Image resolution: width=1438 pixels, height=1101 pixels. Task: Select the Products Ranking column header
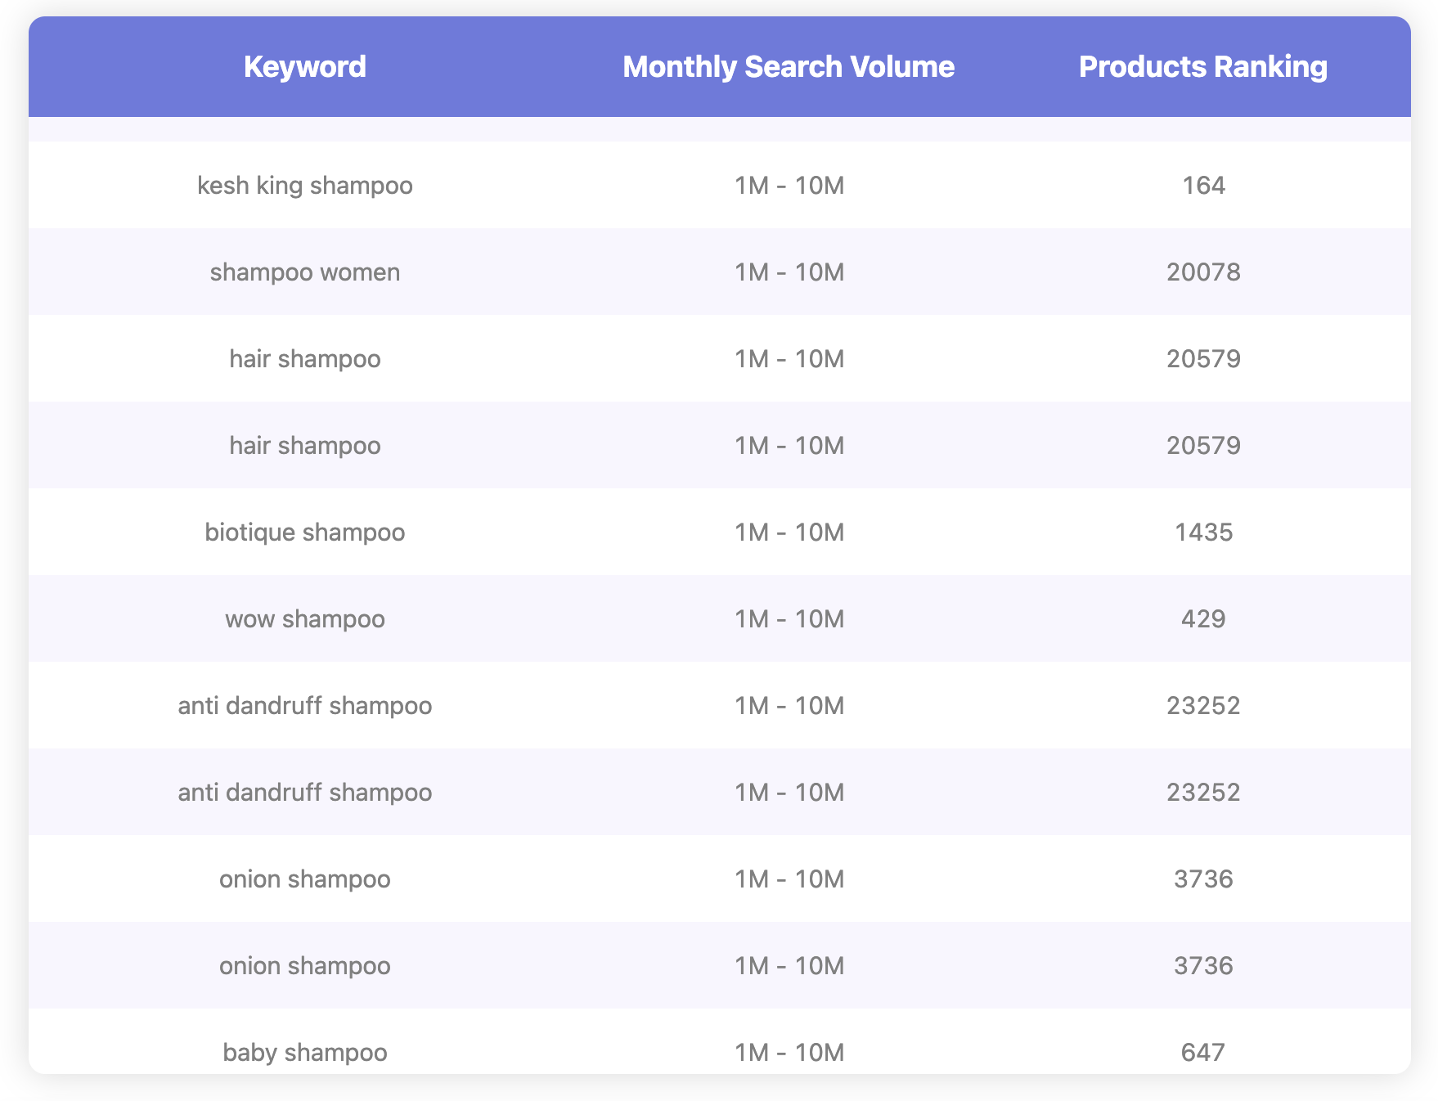tap(1202, 67)
